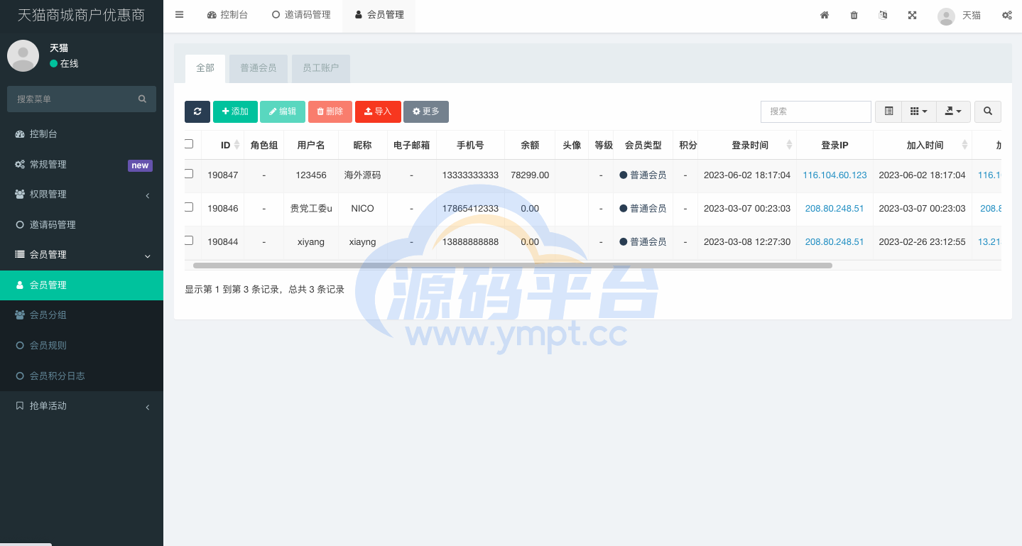Open the columns grid dropdown
Image resolution: width=1022 pixels, height=546 pixels.
pos(919,111)
